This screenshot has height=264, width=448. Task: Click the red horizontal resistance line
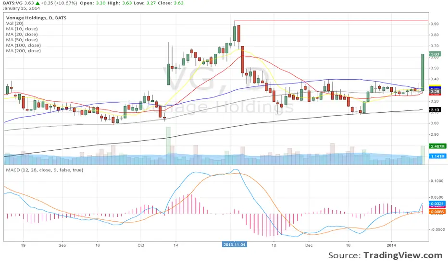(331, 21)
